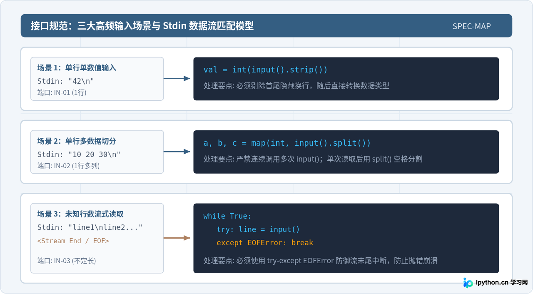
Task: Click the SPEC-MAP label in the header
Action: coord(472,26)
